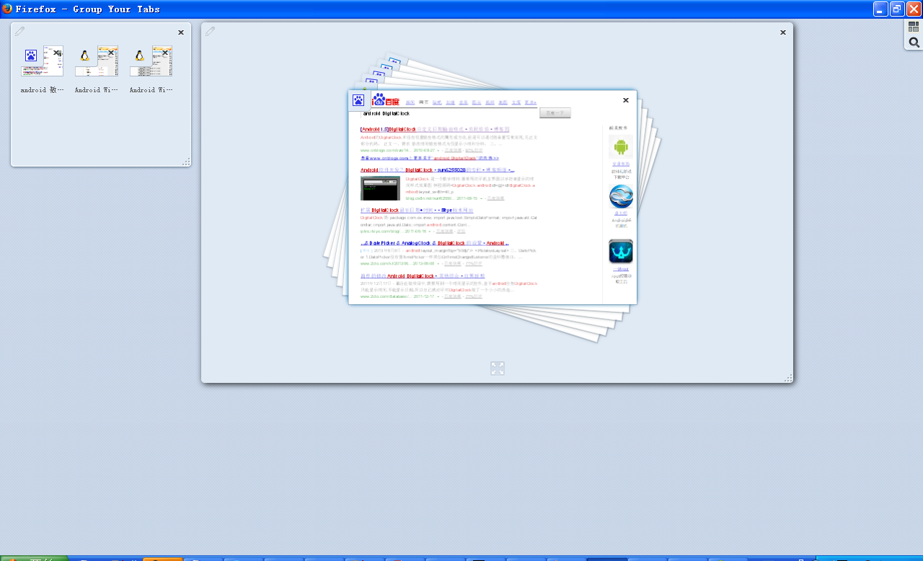
Task: Close the large stacked tab group
Action: (783, 32)
